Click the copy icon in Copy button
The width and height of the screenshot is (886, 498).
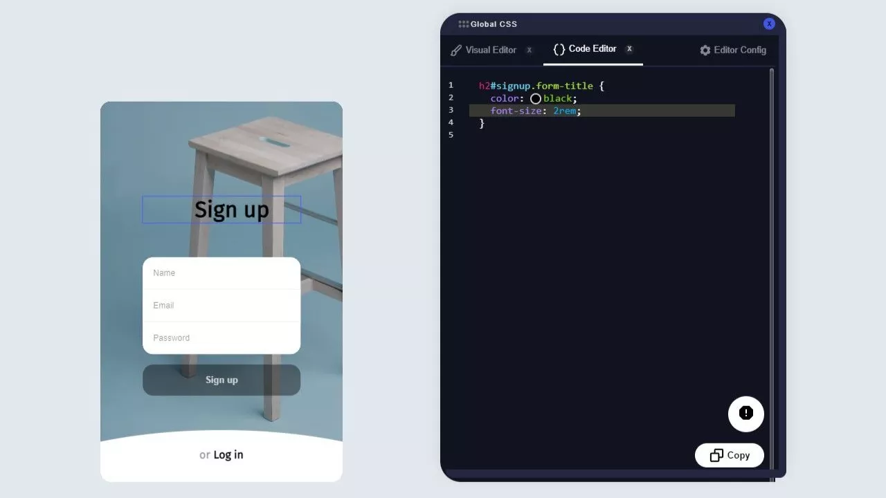point(716,455)
